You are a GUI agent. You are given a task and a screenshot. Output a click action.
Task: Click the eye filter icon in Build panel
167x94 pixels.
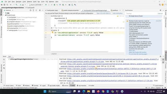(4, 68)
